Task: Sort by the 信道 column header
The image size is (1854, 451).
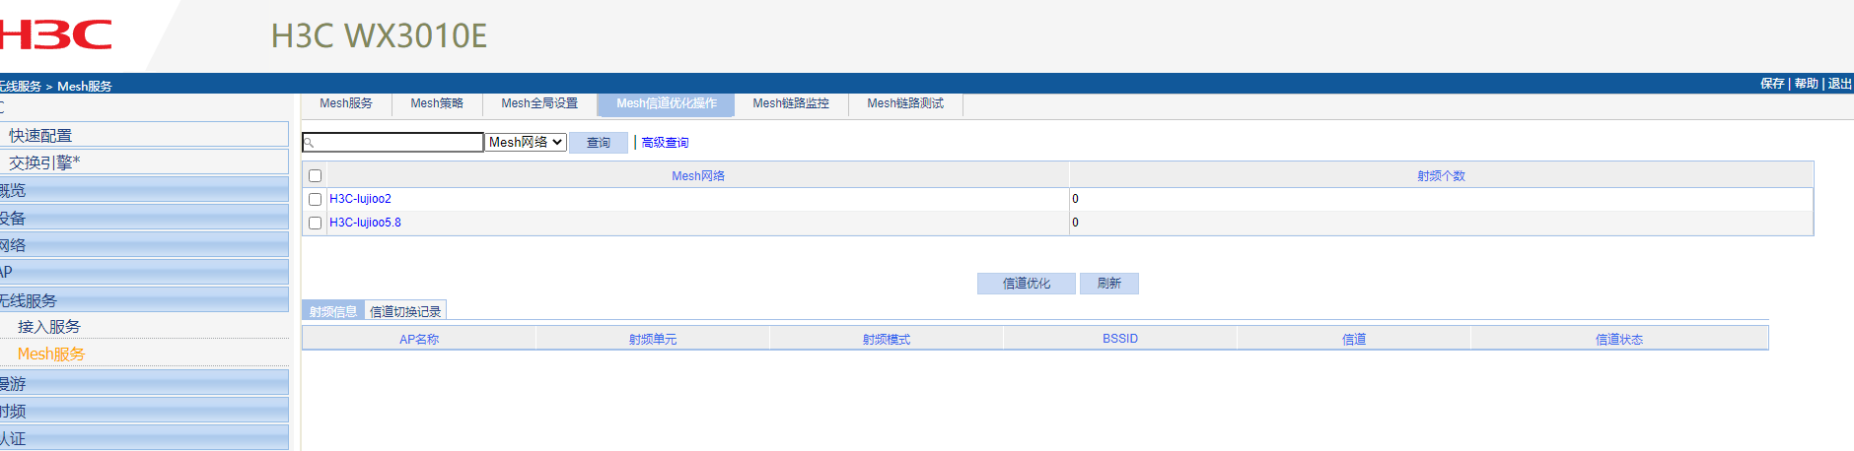Action: (x=1354, y=340)
